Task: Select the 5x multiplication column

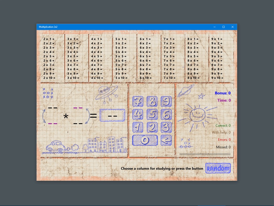Action: click(x=121, y=58)
